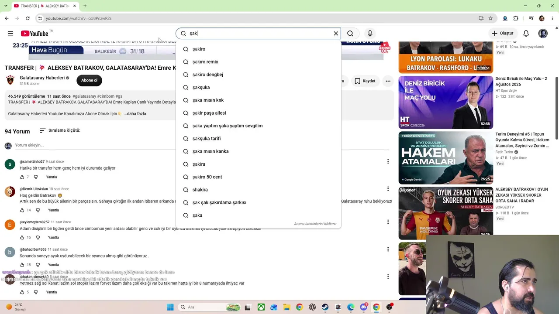This screenshot has height=314, width=559.
Task: Open options menu for @eylemeyiem8257 comment
Action: pos(388,222)
